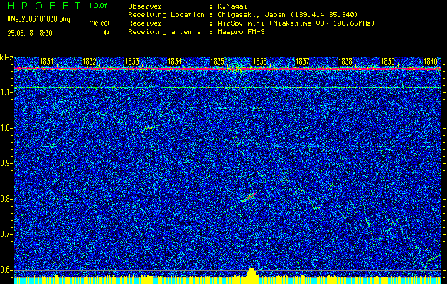Click time marker 1838
This screenshot has height=284, width=447.
(345, 61)
